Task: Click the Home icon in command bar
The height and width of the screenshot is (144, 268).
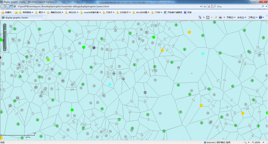Action: [200, 18]
